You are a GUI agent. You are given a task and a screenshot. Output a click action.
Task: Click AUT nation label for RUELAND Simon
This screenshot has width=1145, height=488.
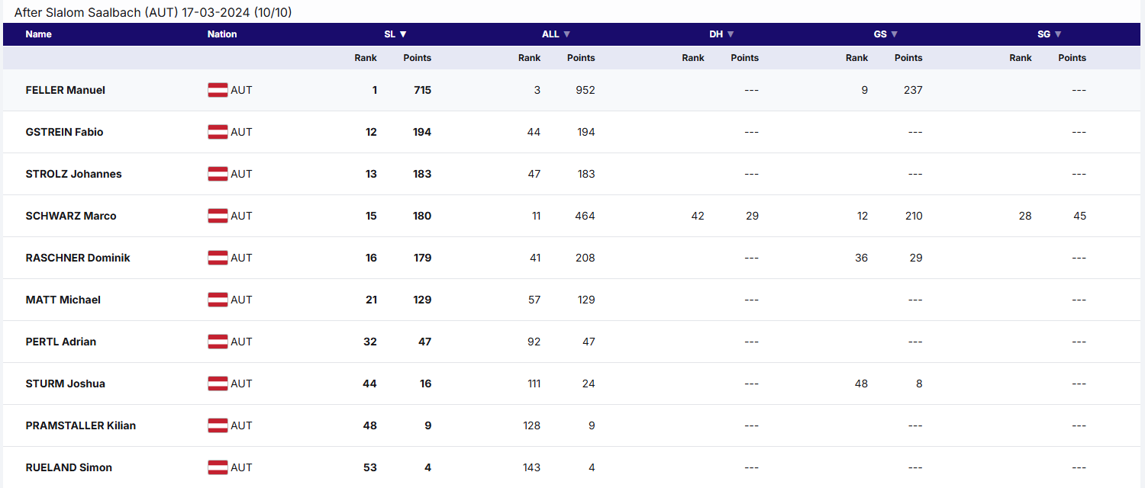(x=241, y=467)
